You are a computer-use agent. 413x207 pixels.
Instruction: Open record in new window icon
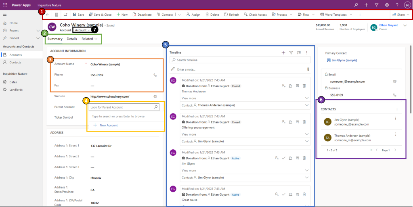[65, 15]
